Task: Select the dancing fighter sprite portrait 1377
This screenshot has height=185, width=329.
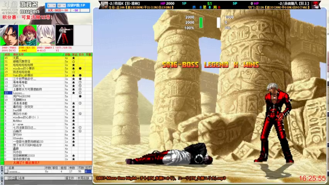Action: 65,35
